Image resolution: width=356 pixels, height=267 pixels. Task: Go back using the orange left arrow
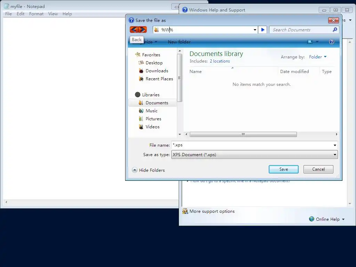coord(134,30)
